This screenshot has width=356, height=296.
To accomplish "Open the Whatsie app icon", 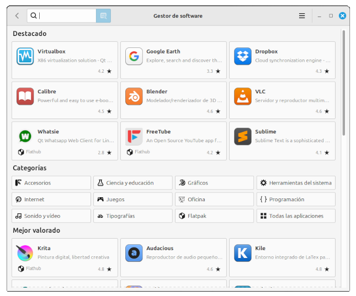I will click(x=25, y=136).
